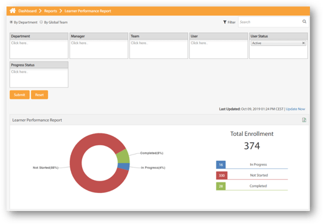The image size is (323, 224).
Task: Go to Reports in breadcrumb
Action: [50, 11]
